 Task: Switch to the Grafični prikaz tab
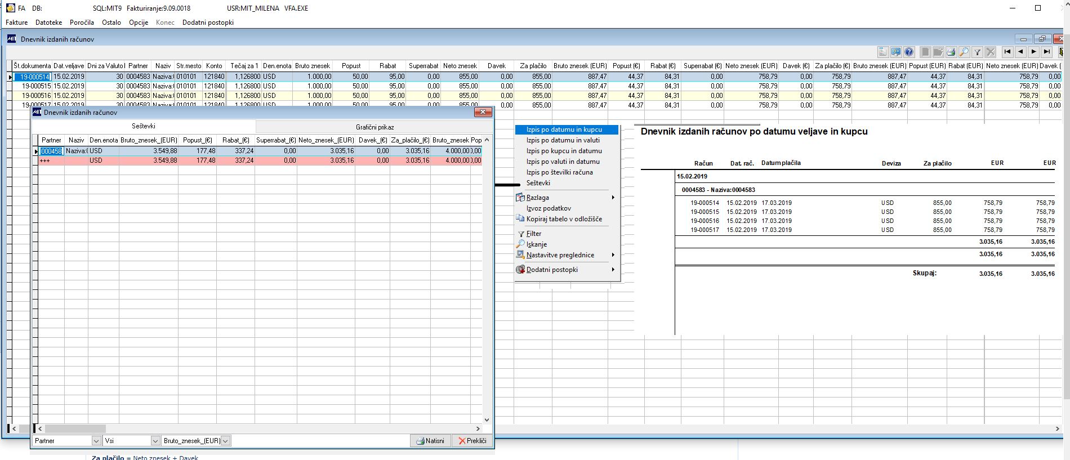(x=374, y=127)
